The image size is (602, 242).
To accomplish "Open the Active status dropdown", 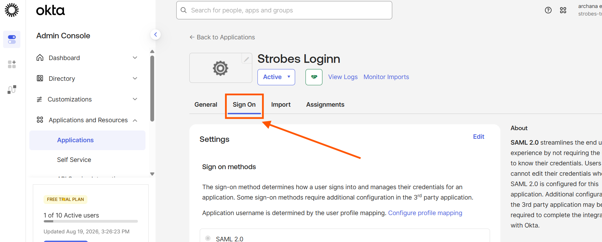I will click(276, 77).
